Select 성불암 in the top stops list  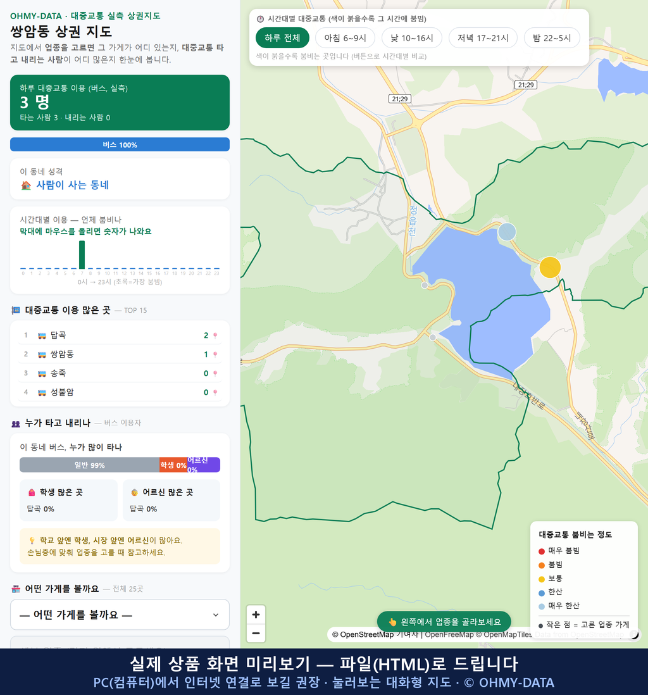(120, 392)
